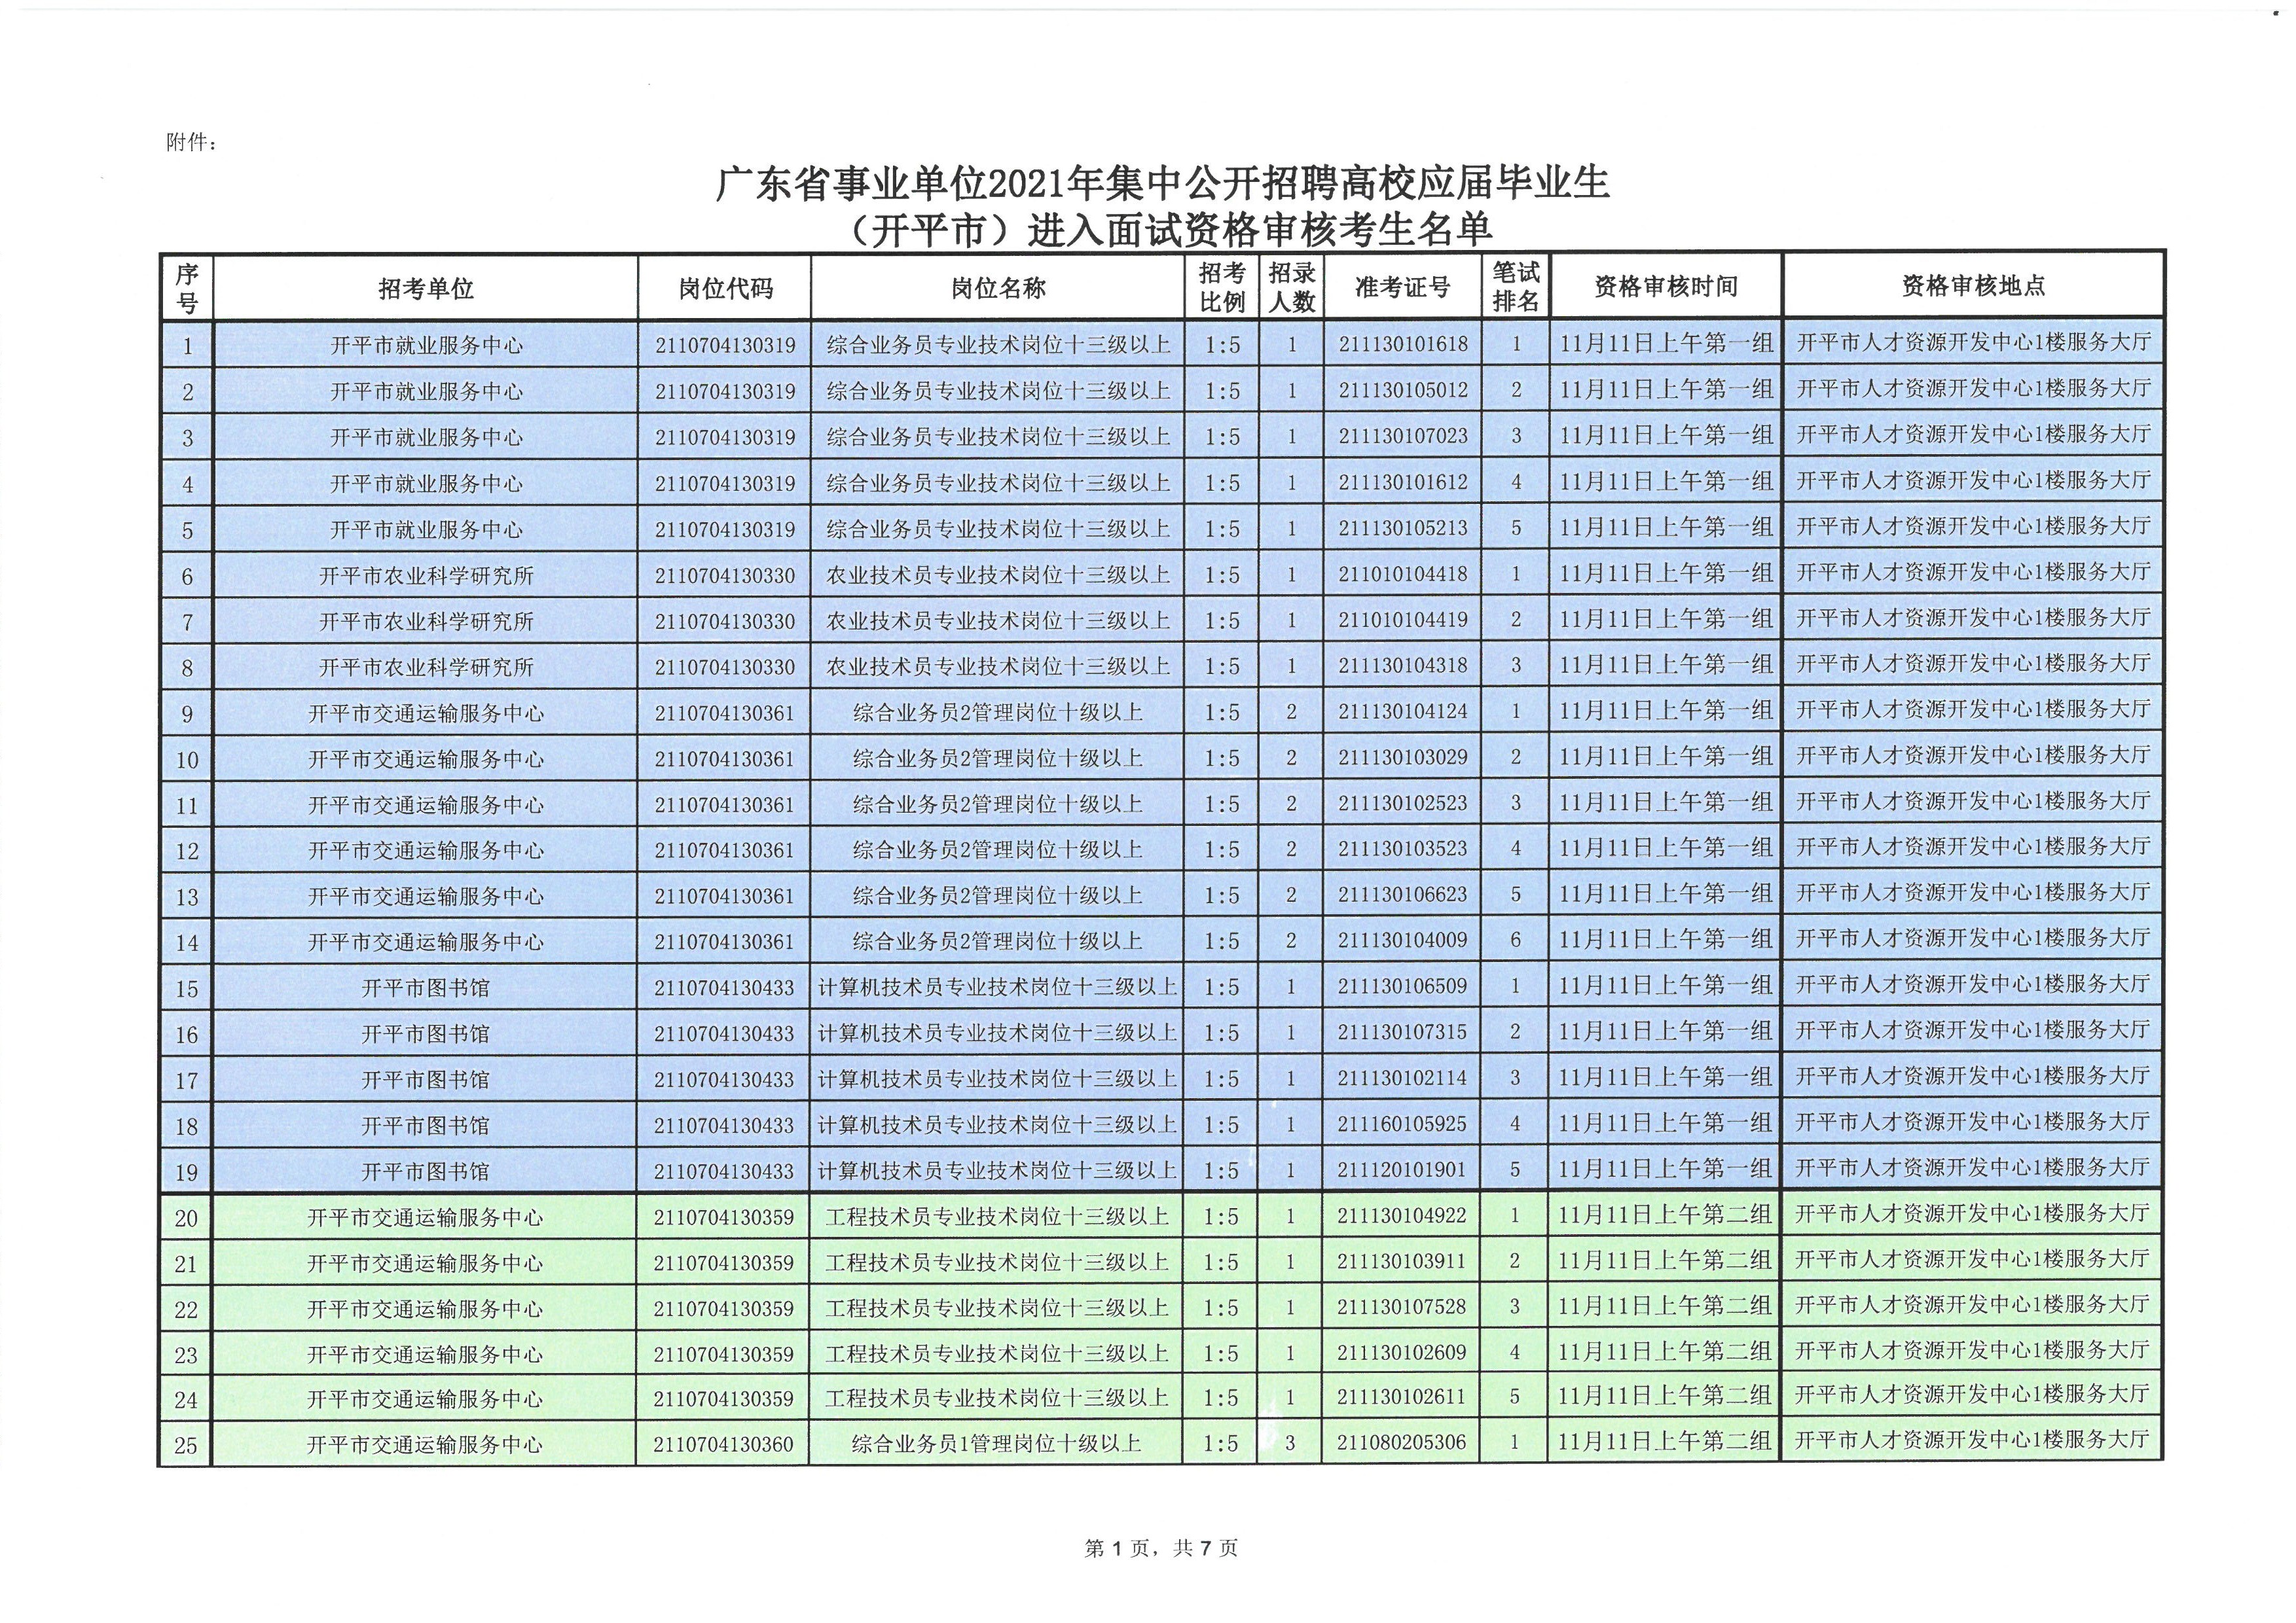
Task: Click post code 2110704130330 in row 7
Action: pyautogui.click(x=725, y=622)
